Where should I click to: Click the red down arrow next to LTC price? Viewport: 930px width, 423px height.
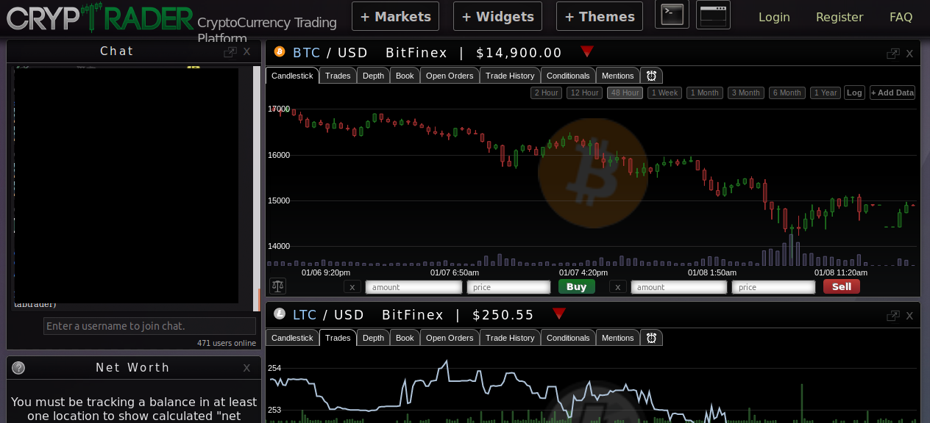click(x=559, y=314)
